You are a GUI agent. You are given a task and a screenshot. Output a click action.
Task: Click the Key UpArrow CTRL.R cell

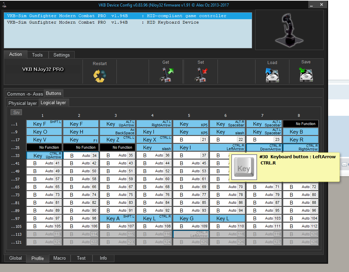[44, 156]
